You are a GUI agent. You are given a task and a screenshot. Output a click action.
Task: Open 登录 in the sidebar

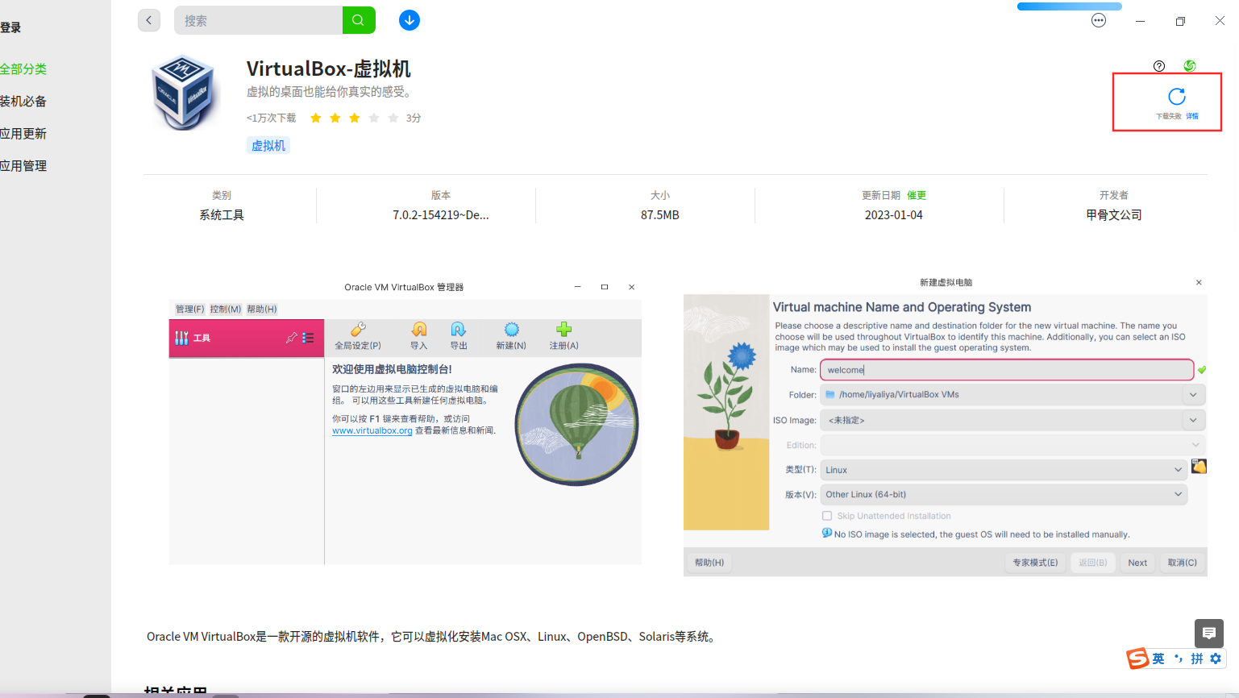[10, 28]
